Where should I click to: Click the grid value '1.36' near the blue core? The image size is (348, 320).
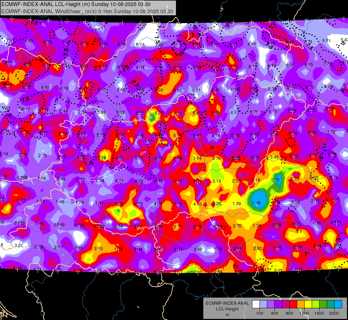275,180
